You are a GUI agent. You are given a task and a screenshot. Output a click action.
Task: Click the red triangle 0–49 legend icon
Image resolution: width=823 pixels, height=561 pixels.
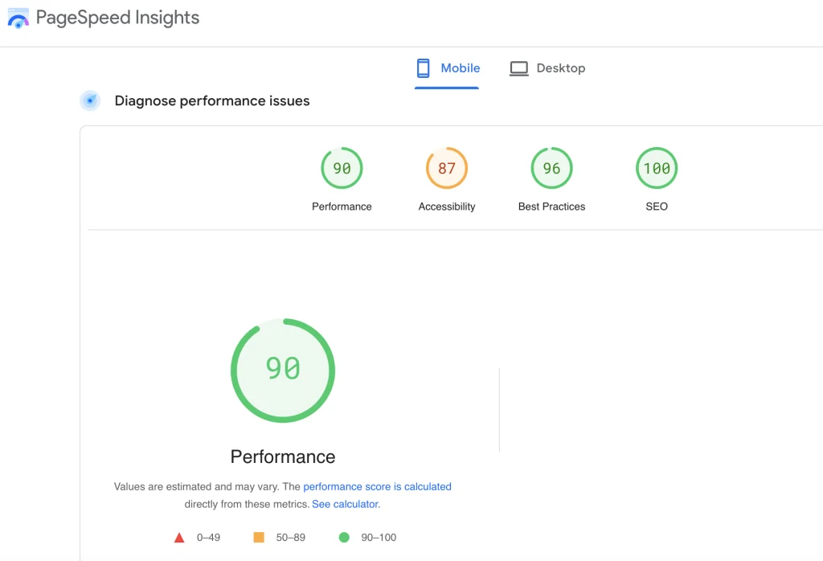(179, 538)
